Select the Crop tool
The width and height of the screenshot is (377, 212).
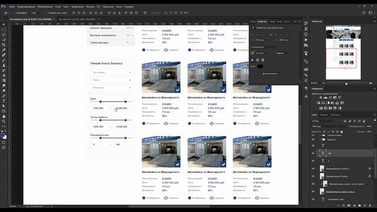pos(4,45)
